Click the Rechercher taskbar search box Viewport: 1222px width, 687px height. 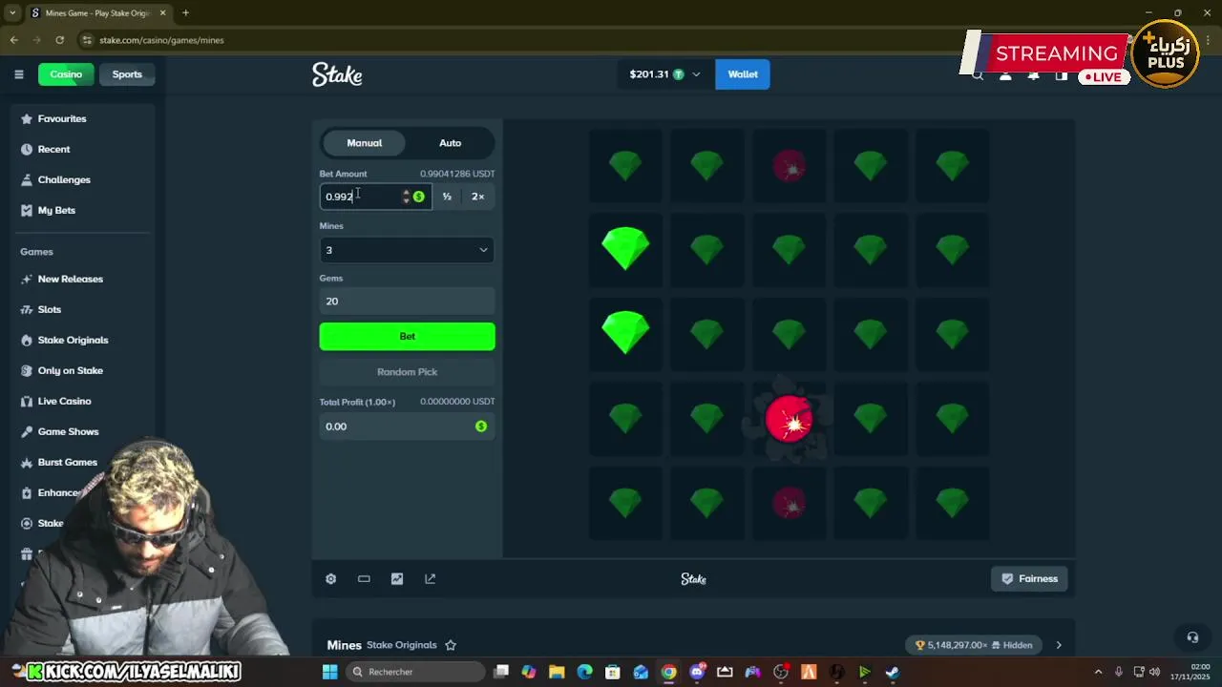tap(414, 672)
